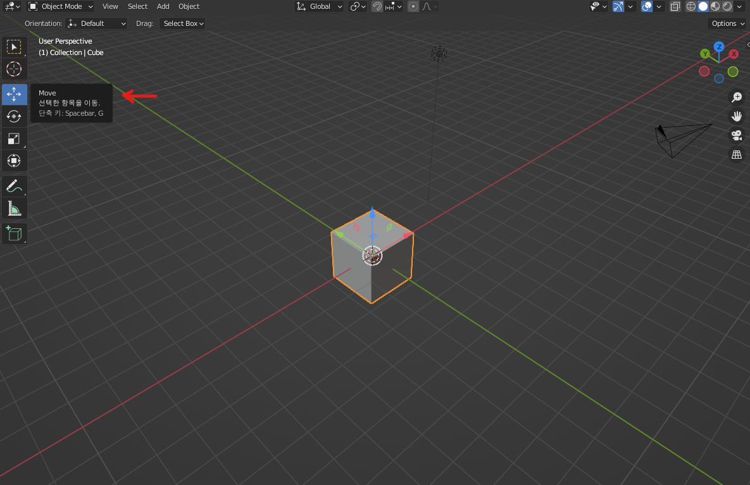The height and width of the screenshot is (485, 750).
Task: Open the Options dropdown
Action: (x=727, y=23)
